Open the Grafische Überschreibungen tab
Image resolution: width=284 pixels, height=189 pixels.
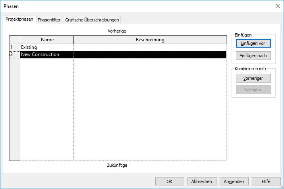[x=92, y=20]
